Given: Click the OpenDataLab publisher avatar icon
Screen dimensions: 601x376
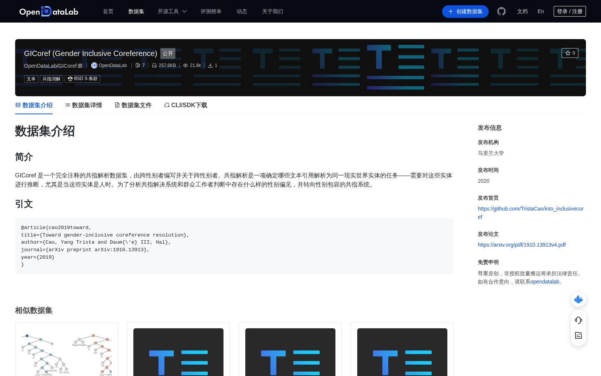Looking at the screenshot, I should click(x=94, y=65).
